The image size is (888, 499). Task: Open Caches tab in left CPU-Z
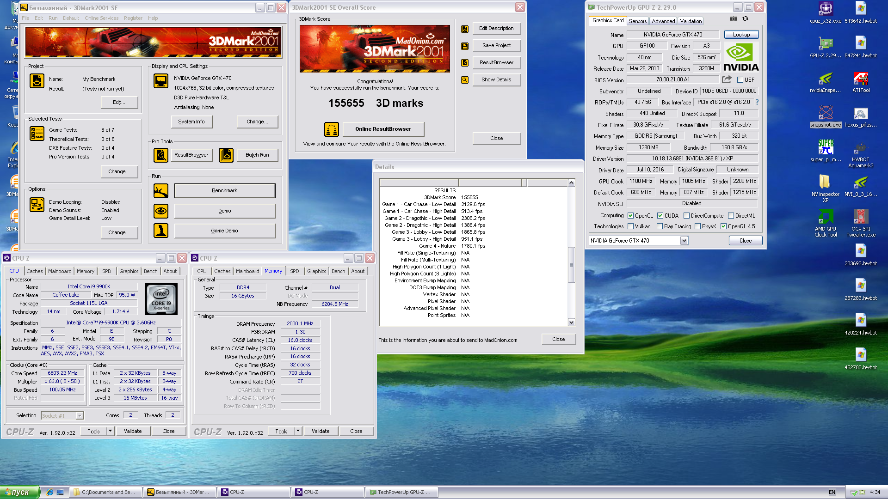(x=35, y=271)
